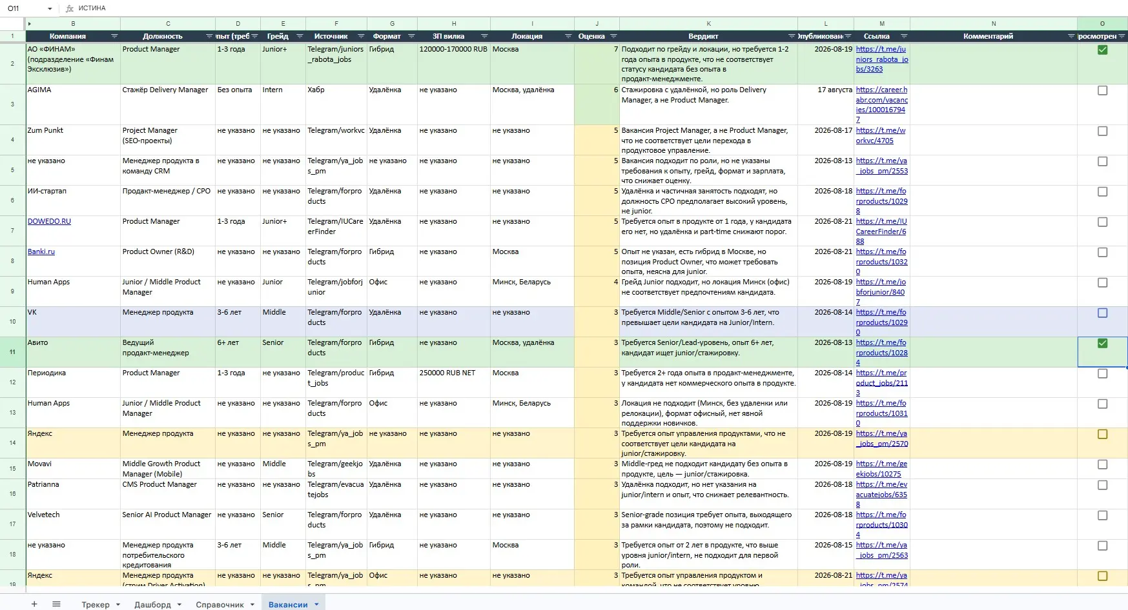Select the source cell "Хабр"

(336, 104)
